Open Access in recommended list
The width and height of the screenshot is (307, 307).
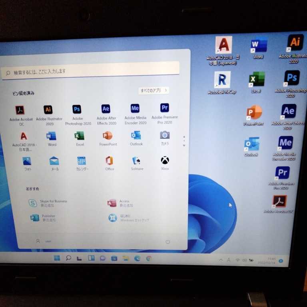(x=120, y=203)
